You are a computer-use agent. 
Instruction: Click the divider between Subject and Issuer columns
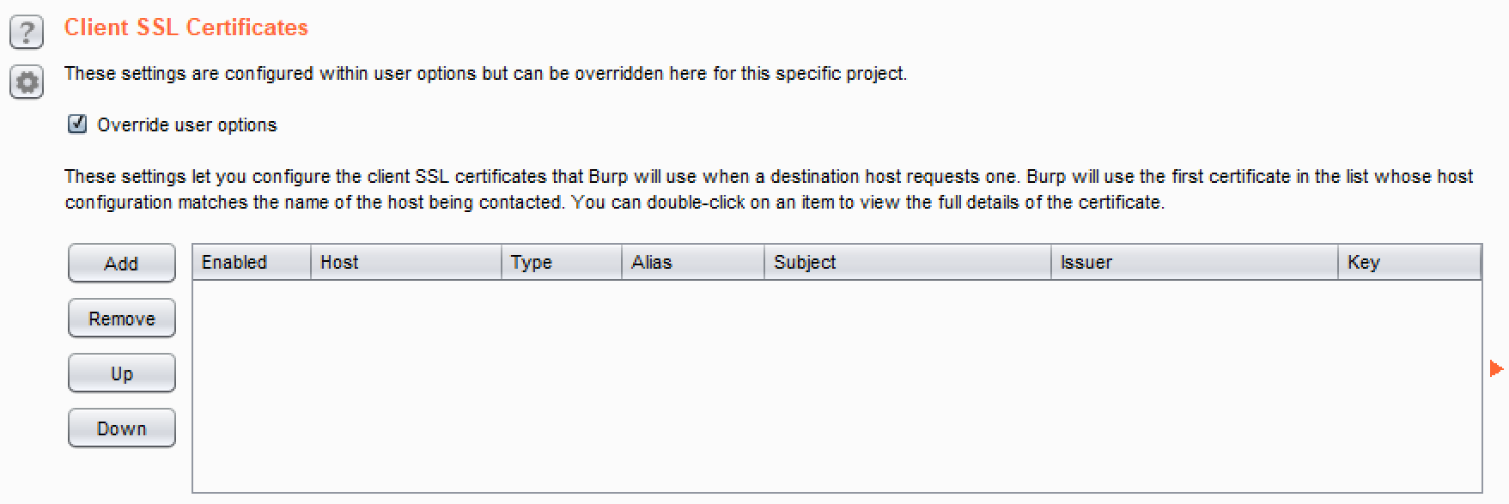coord(1051,263)
